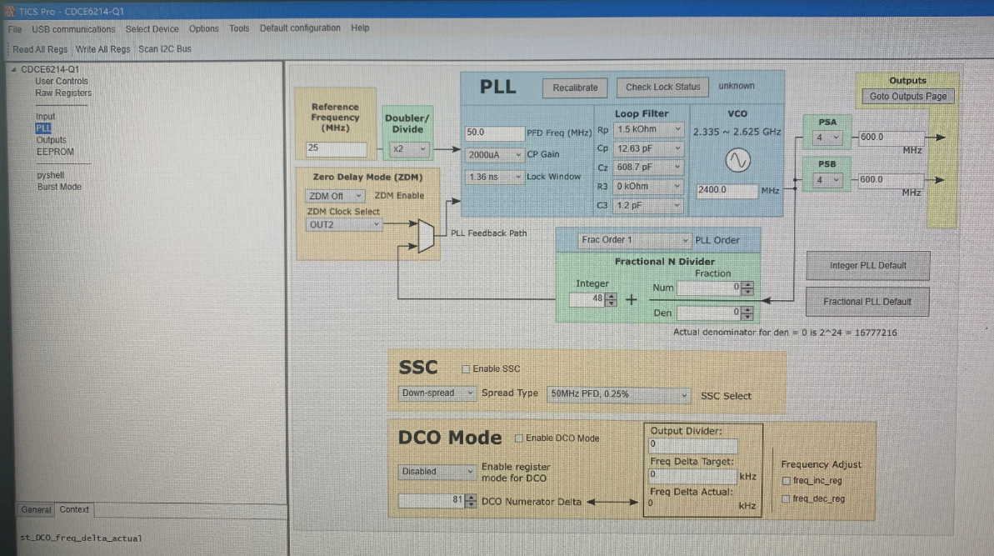Image resolution: width=994 pixels, height=556 pixels.
Task: Open the Help menu
Action: [x=360, y=28]
